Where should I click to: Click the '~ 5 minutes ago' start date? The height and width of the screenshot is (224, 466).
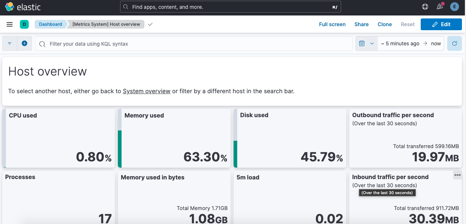pos(400,43)
